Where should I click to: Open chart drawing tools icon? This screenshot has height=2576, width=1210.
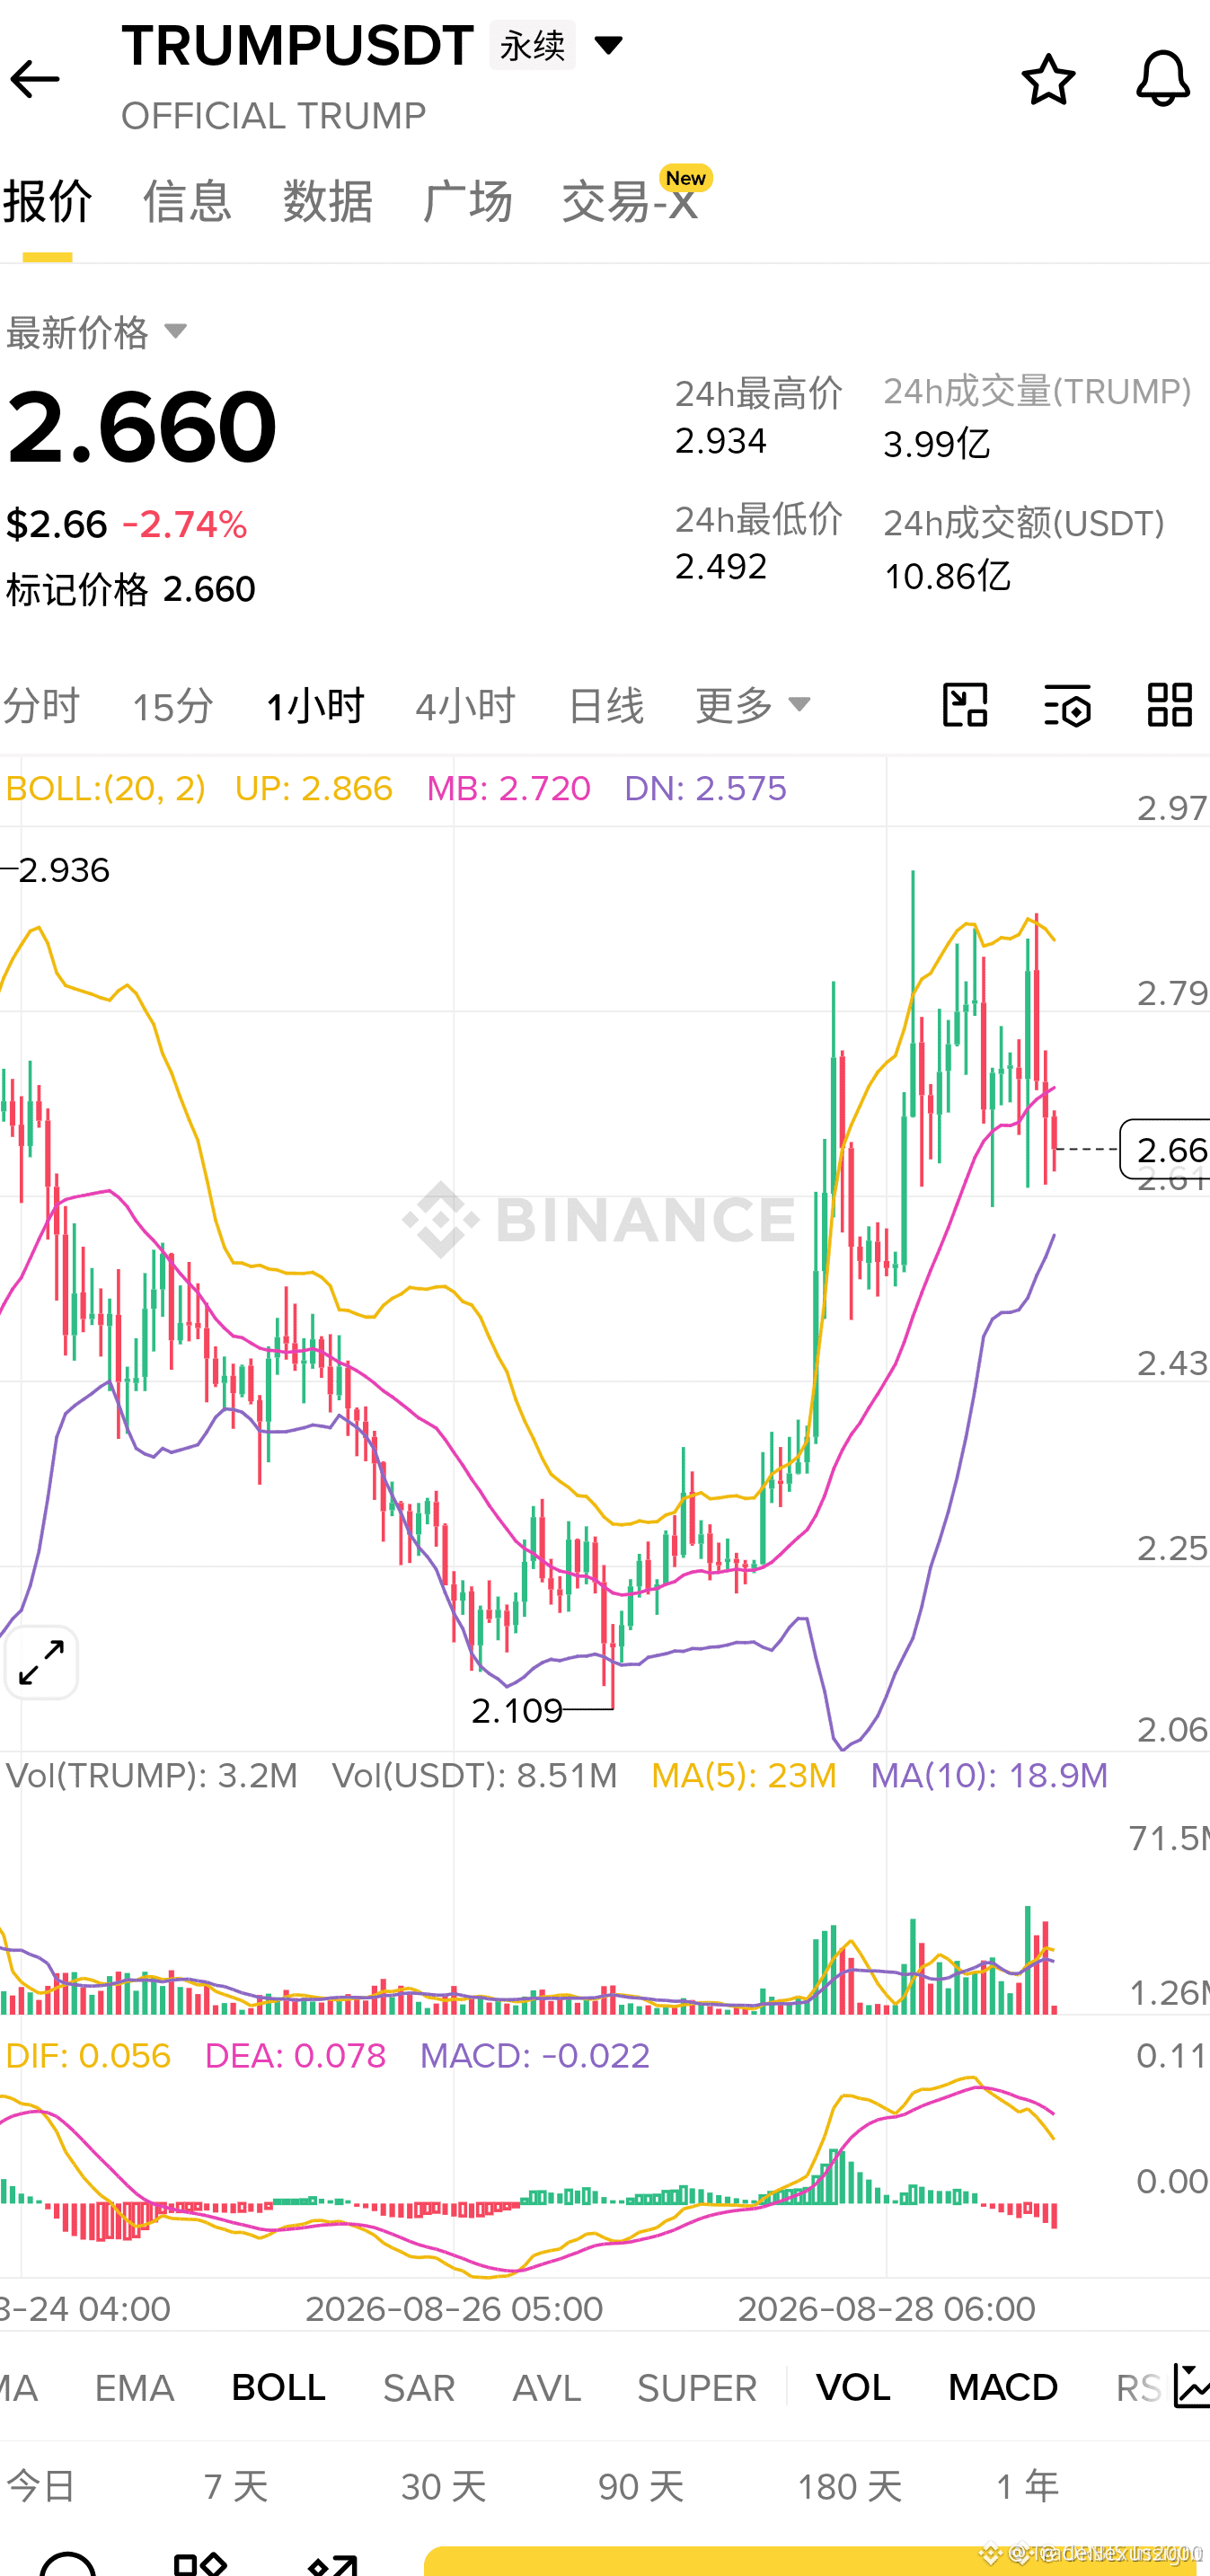pyautogui.click(x=965, y=705)
